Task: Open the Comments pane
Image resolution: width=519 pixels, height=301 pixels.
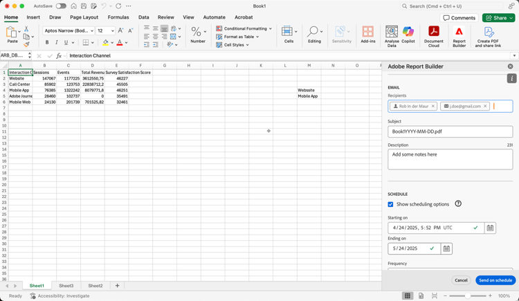Action: click(459, 18)
